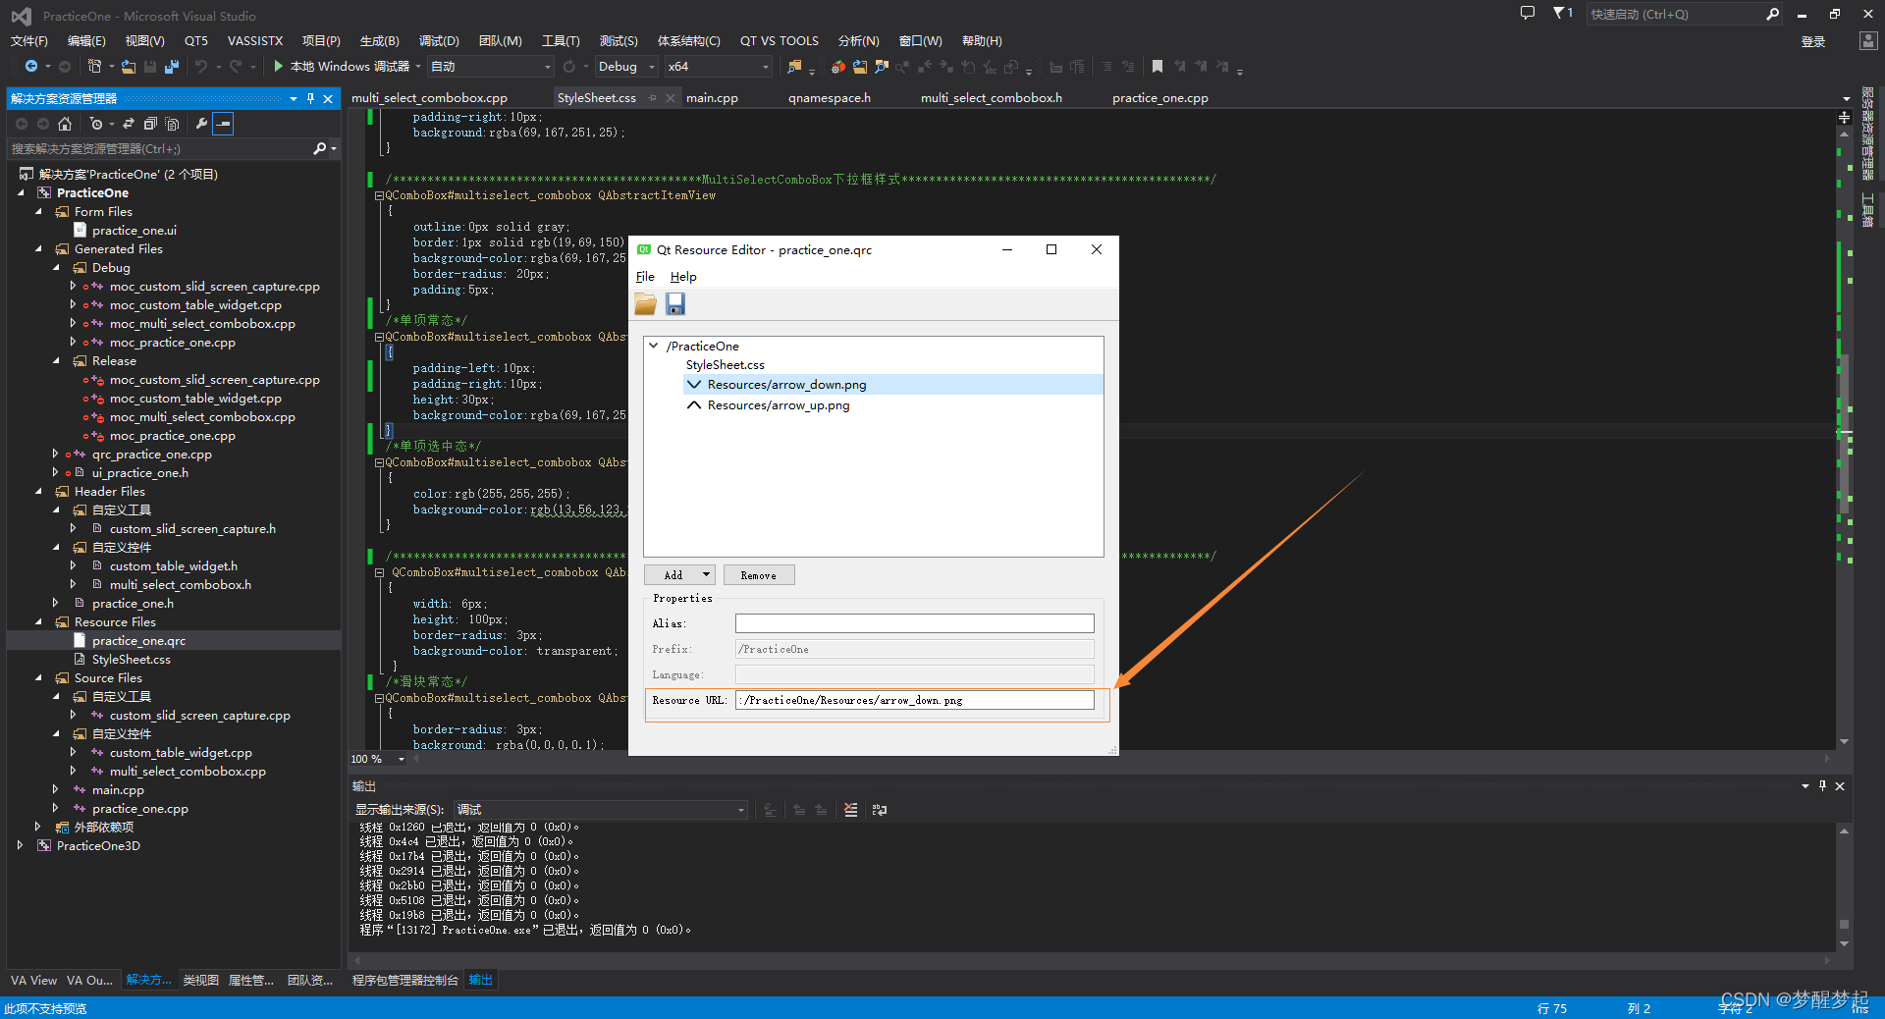1885x1019 pixels.
Task: Click the Find in Files icon in toolbar
Action: pyautogui.click(x=795, y=67)
